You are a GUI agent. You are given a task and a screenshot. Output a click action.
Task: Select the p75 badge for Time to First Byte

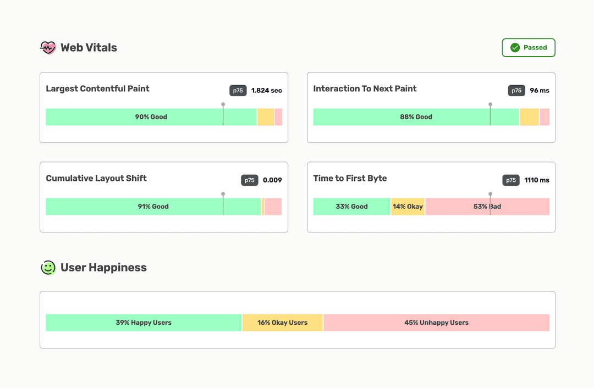(x=510, y=180)
